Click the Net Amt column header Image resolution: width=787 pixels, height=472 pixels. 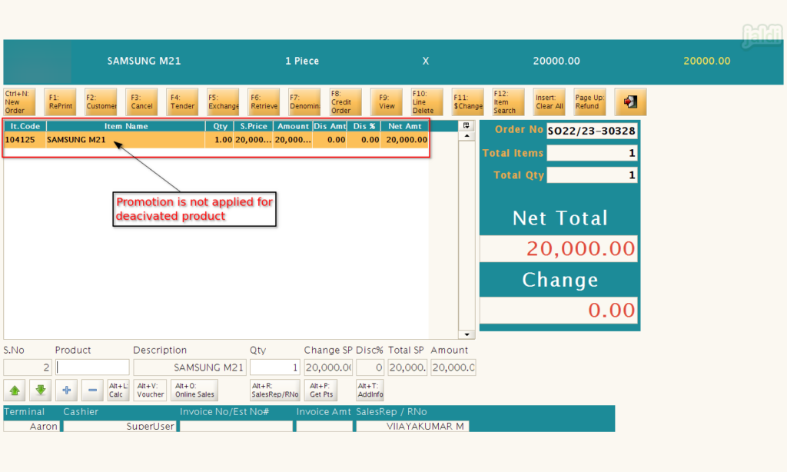tap(404, 126)
